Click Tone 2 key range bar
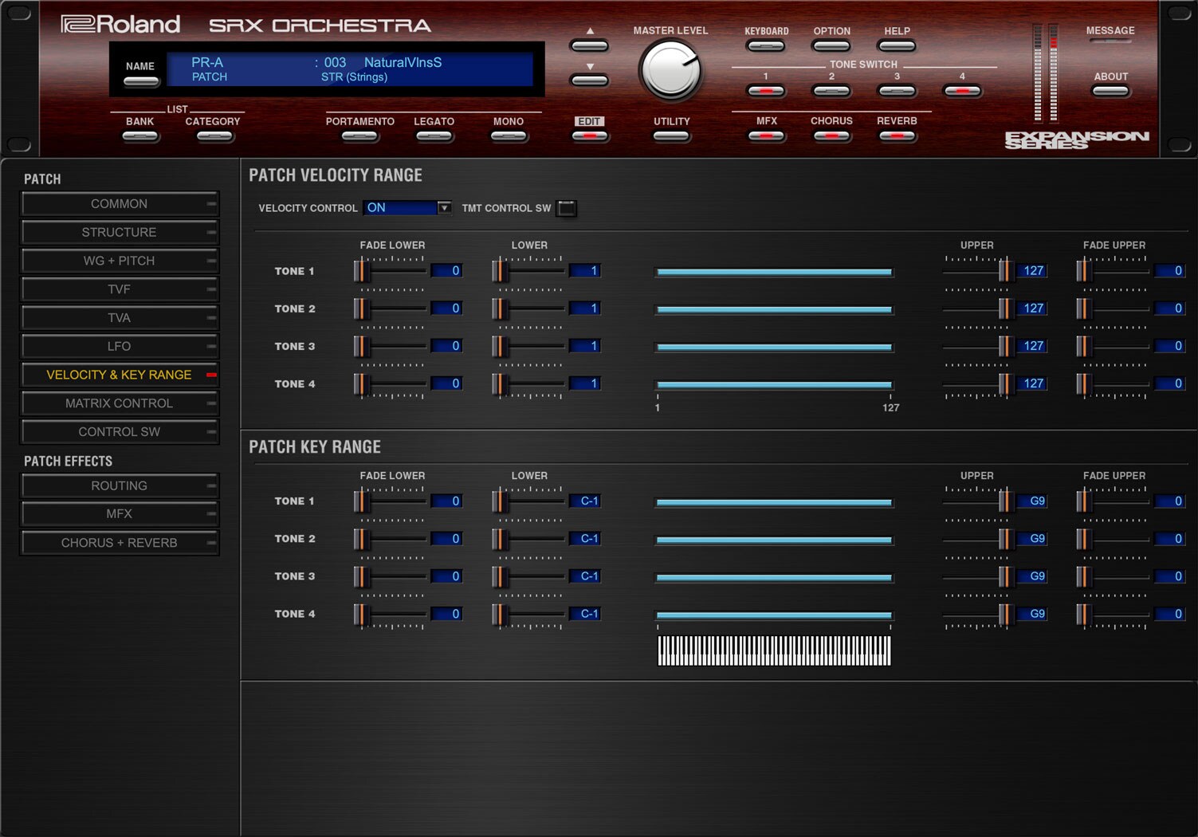This screenshot has height=837, width=1198. (774, 540)
